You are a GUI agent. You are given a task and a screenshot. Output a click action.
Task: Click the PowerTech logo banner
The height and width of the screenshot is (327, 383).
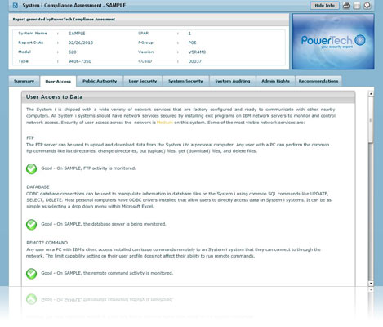pos(333,42)
